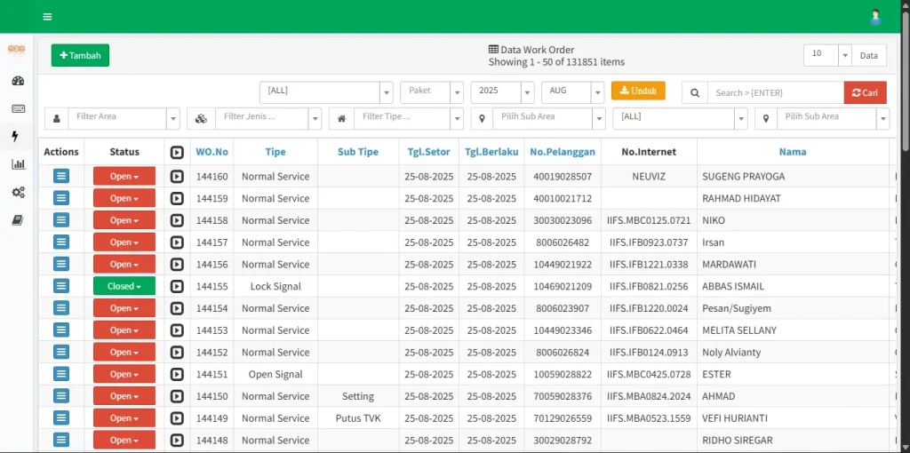Image resolution: width=910 pixels, height=453 pixels.
Task: Open actions menu for WO 144155
Action: coord(61,286)
